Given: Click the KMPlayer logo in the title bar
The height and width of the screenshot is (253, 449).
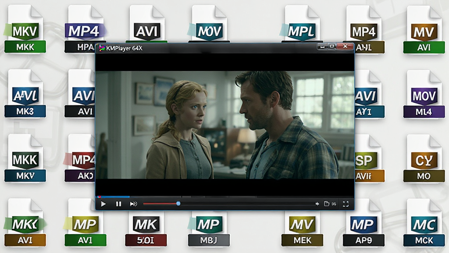Looking at the screenshot, I should click(x=102, y=48).
